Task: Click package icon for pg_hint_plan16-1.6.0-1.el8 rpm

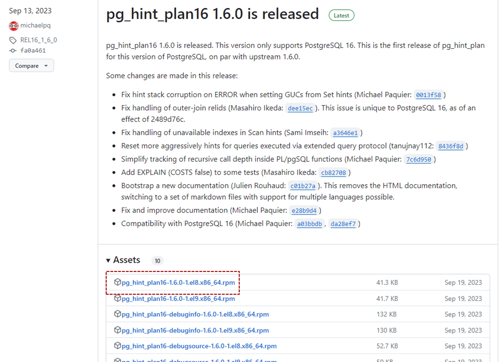Action: 117,282
